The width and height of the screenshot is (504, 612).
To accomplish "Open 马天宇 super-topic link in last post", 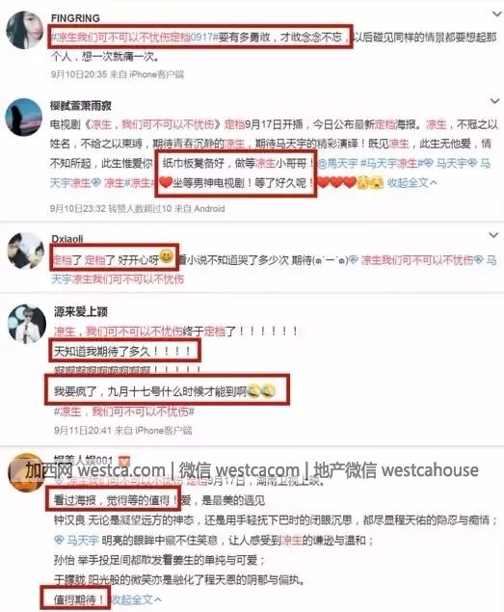I will [x=76, y=541].
